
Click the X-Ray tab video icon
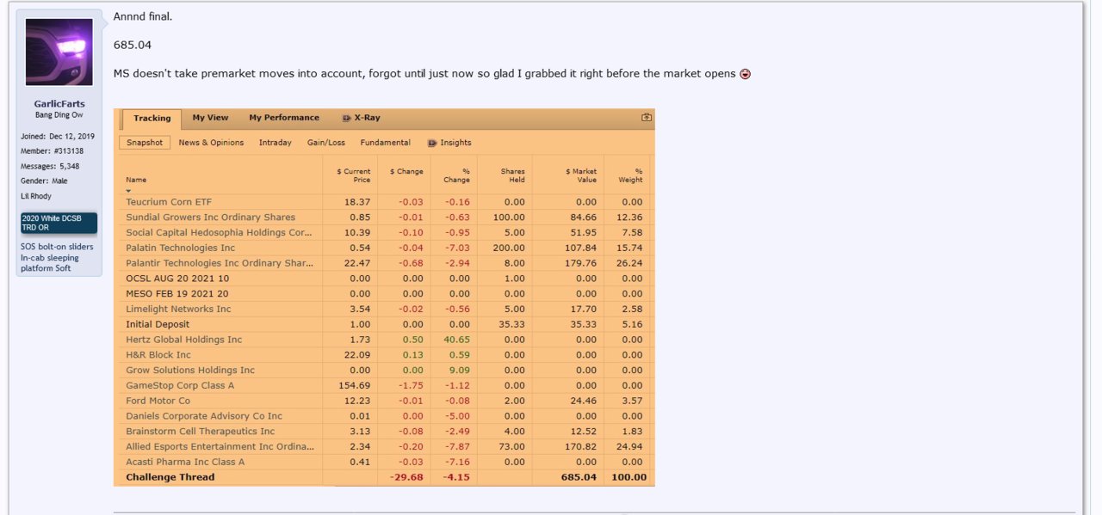pyautogui.click(x=346, y=118)
